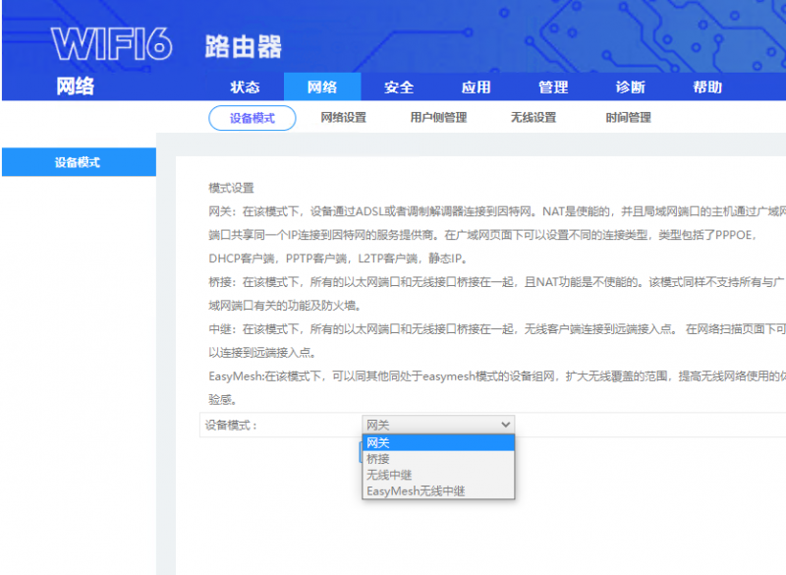Image resolution: width=786 pixels, height=575 pixels.
Task: Go to the 应用 tab
Action: (477, 87)
